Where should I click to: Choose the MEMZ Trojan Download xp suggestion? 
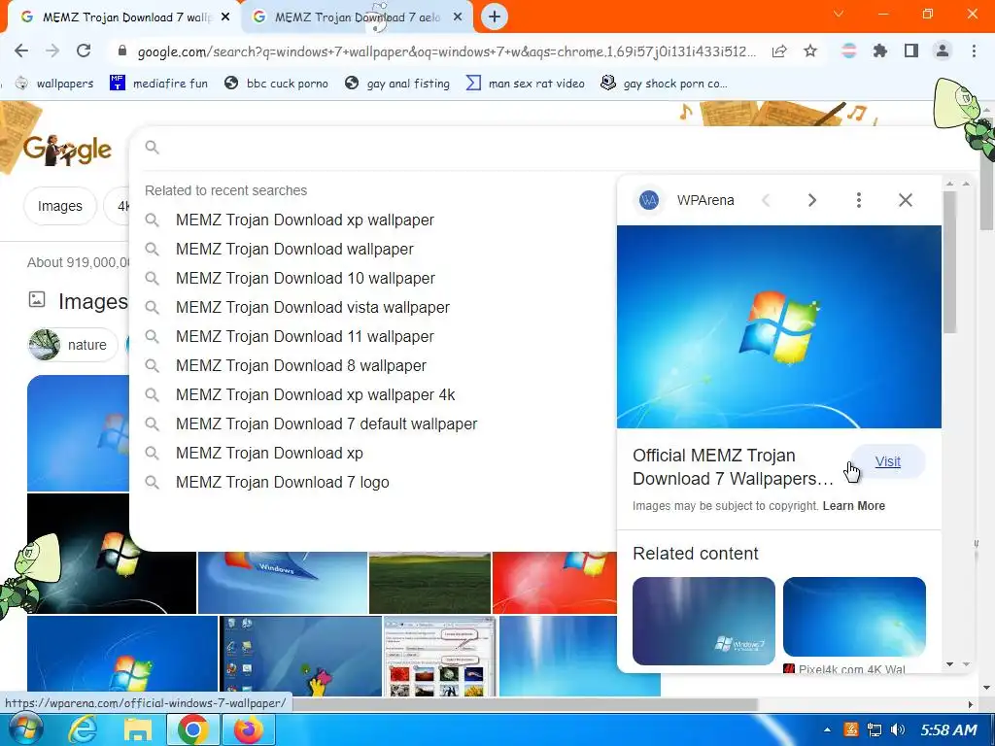click(x=269, y=454)
